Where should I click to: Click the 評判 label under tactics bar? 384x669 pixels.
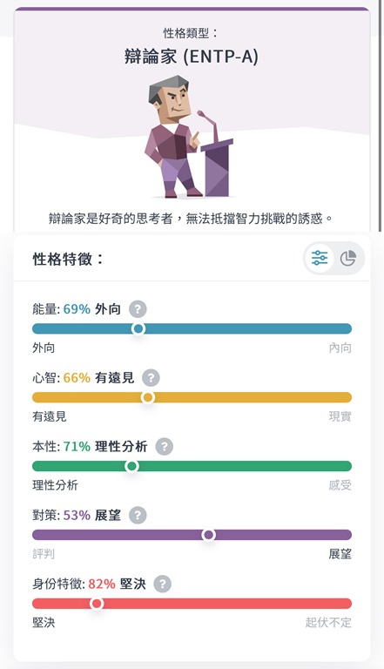[x=44, y=554]
